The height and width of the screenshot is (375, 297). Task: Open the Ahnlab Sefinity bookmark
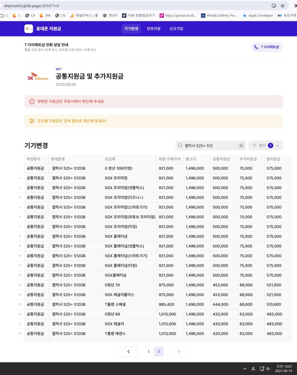coord(219,16)
